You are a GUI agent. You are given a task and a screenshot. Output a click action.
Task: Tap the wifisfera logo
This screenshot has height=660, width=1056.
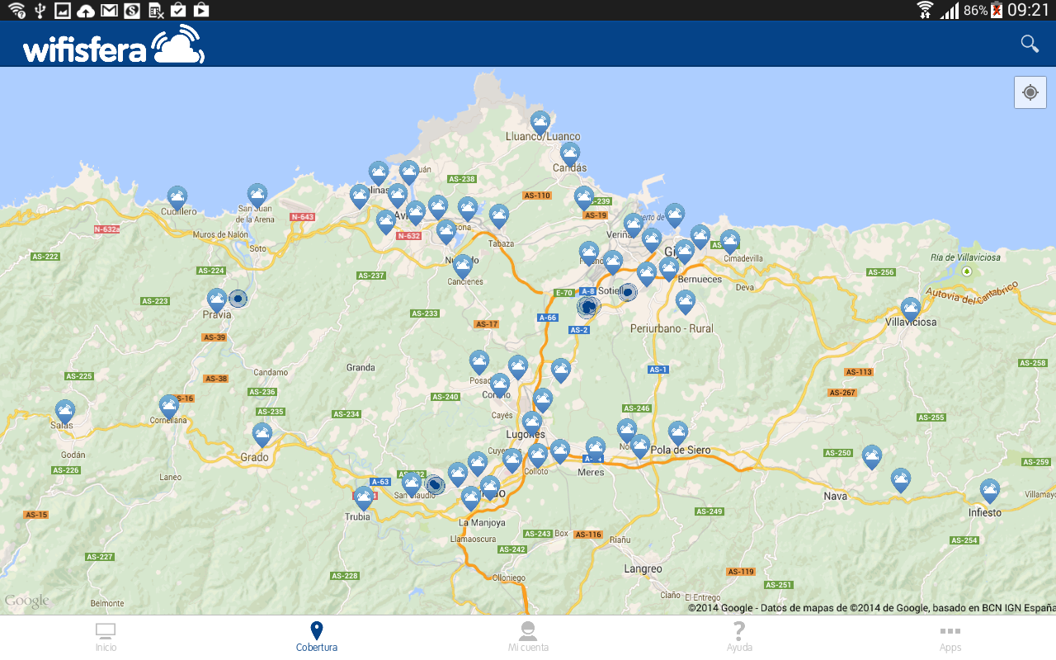tap(114, 45)
